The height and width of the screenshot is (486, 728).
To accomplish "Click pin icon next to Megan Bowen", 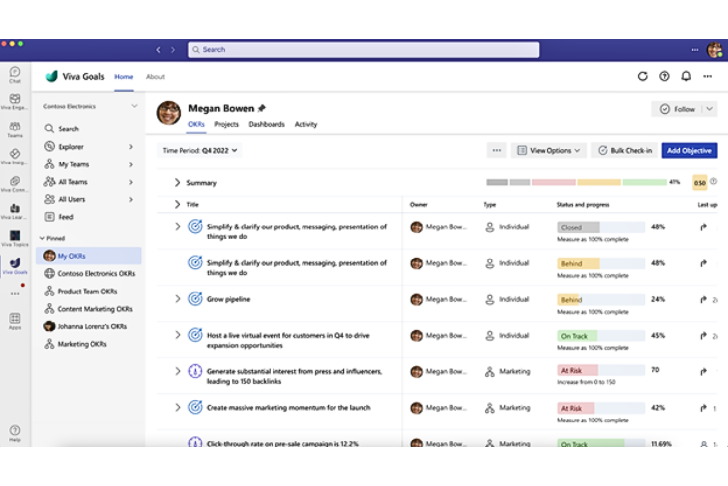I will coord(262,108).
